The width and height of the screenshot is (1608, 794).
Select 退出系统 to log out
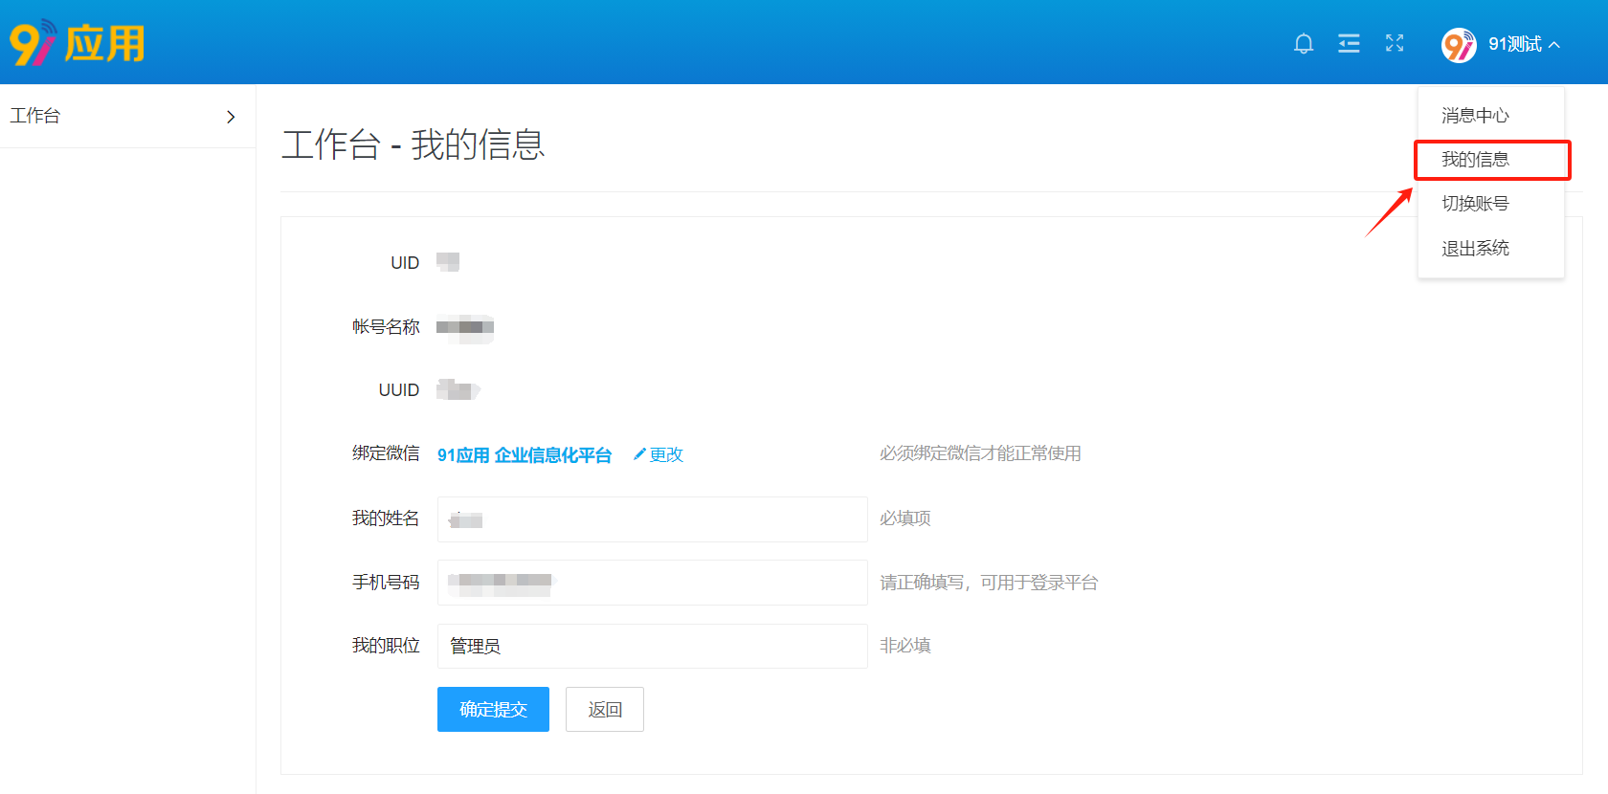[1475, 249]
